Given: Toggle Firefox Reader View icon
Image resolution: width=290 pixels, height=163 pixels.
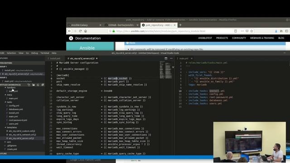Looking at the screenshot, I should click(236, 31).
